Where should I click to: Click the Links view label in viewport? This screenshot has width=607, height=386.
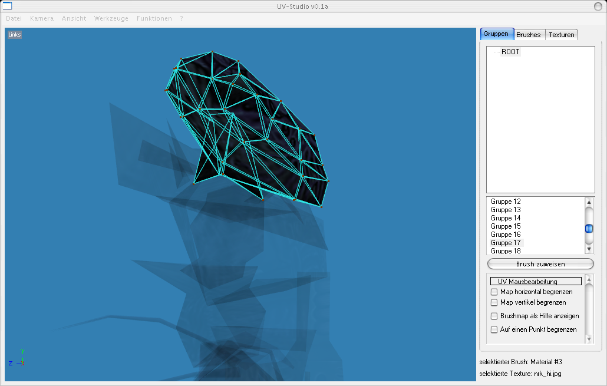15,34
